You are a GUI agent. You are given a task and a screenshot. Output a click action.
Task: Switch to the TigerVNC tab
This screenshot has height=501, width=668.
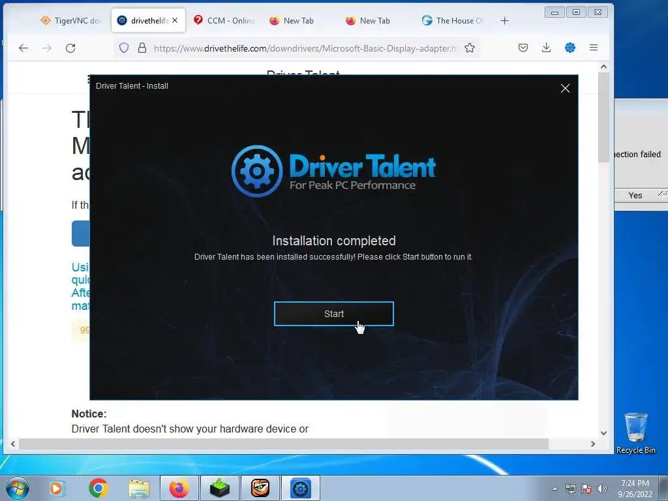(70, 20)
